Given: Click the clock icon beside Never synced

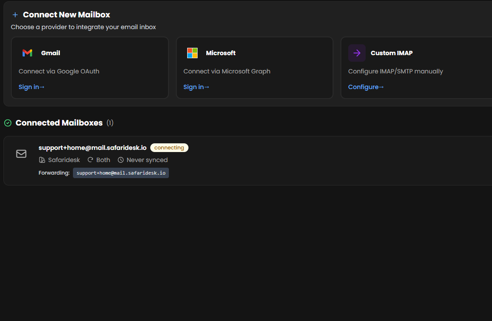Looking at the screenshot, I should (x=120, y=160).
